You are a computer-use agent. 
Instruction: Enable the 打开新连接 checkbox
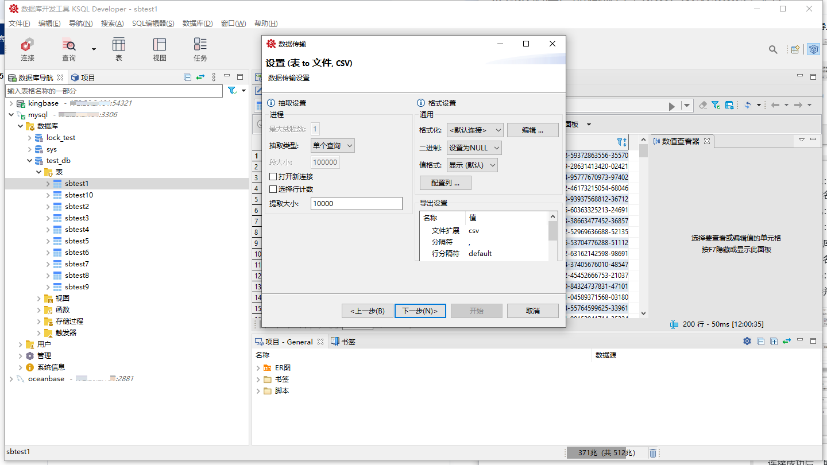click(273, 177)
